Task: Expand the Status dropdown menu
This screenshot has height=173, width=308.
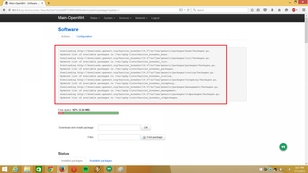Action: (x=95, y=18)
